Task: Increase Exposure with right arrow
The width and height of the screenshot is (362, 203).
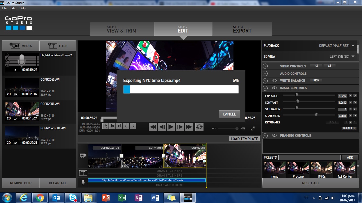Action: click(355, 96)
